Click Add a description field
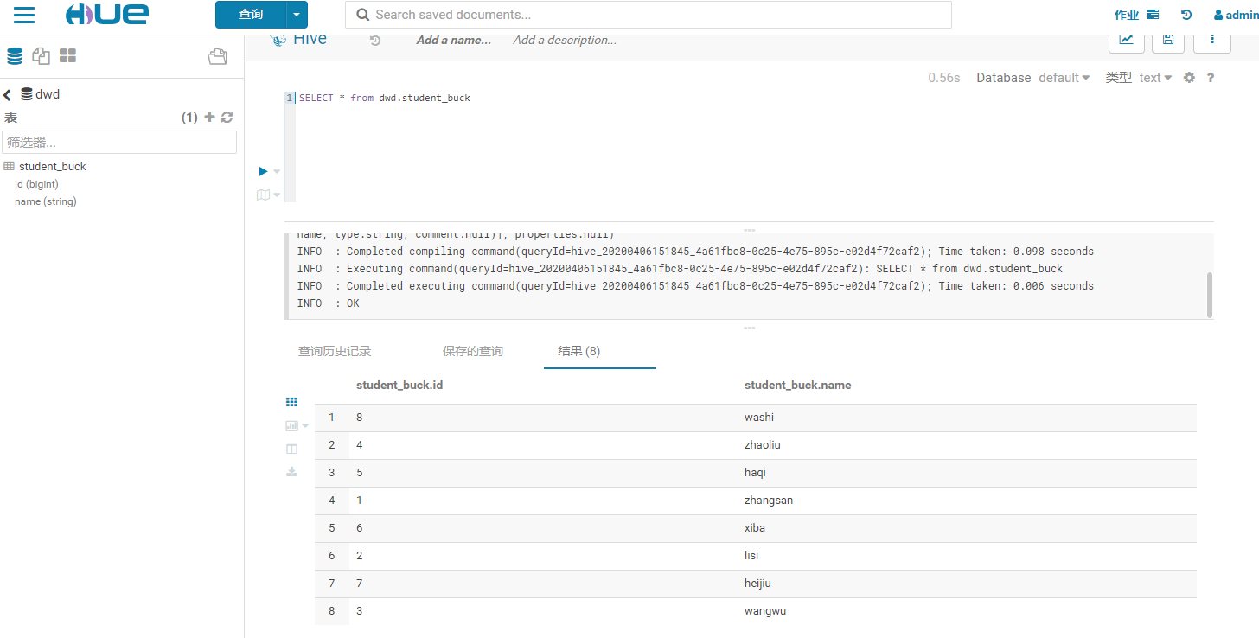 [x=565, y=40]
